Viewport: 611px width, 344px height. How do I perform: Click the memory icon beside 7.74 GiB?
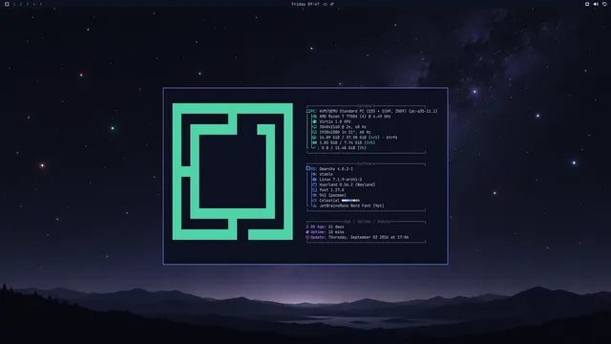315,142
